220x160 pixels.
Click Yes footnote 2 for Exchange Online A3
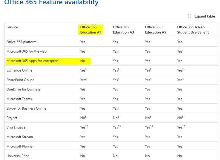pos(116,70)
